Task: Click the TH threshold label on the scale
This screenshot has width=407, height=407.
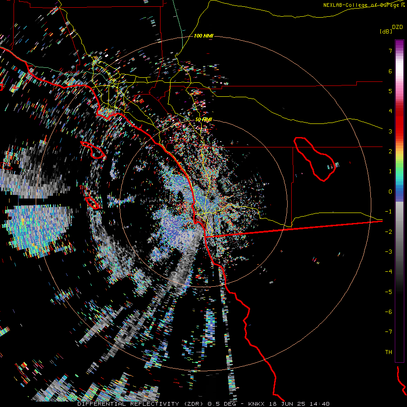Action: (x=388, y=352)
